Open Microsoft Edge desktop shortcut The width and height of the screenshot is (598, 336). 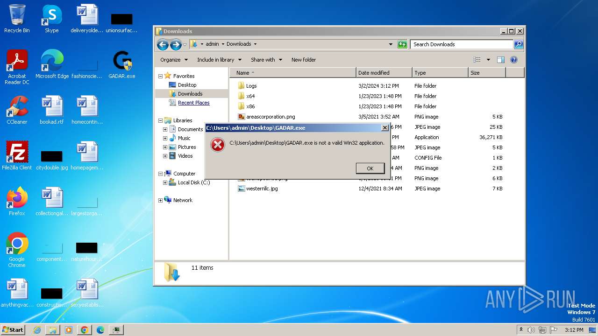click(x=52, y=64)
